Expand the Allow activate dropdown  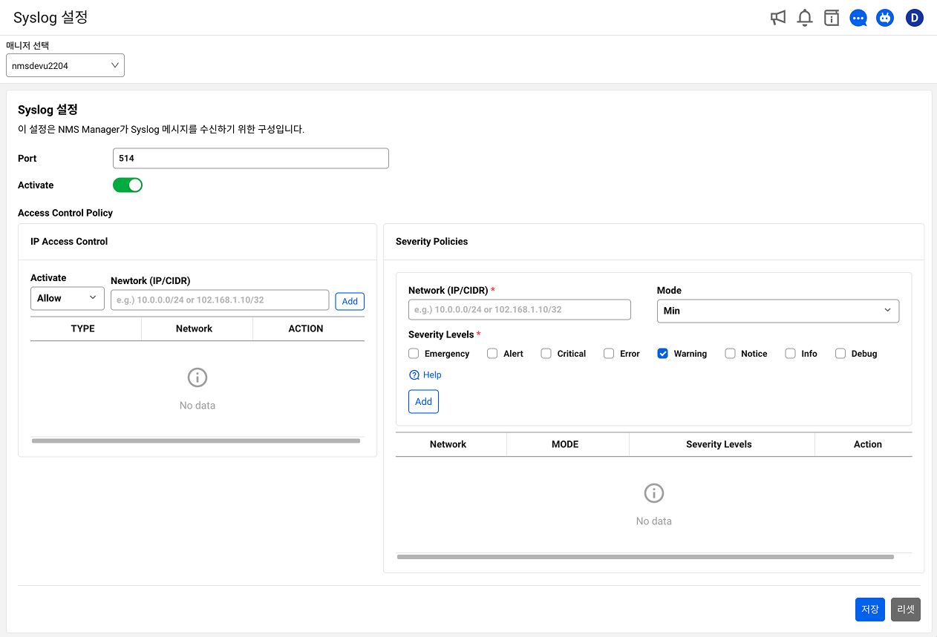[67, 298]
